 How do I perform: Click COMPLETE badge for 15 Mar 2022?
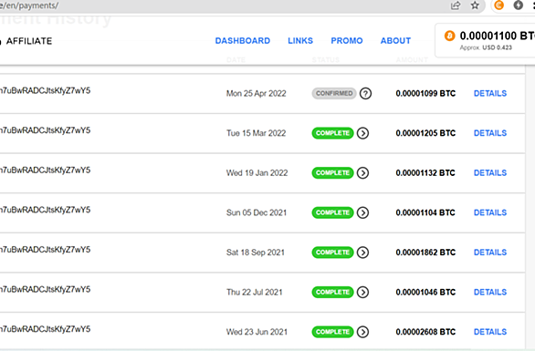click(332, 133)
